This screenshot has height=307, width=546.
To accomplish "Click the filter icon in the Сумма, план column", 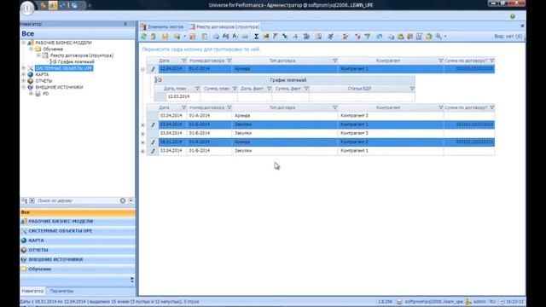I will click(235, 89).
